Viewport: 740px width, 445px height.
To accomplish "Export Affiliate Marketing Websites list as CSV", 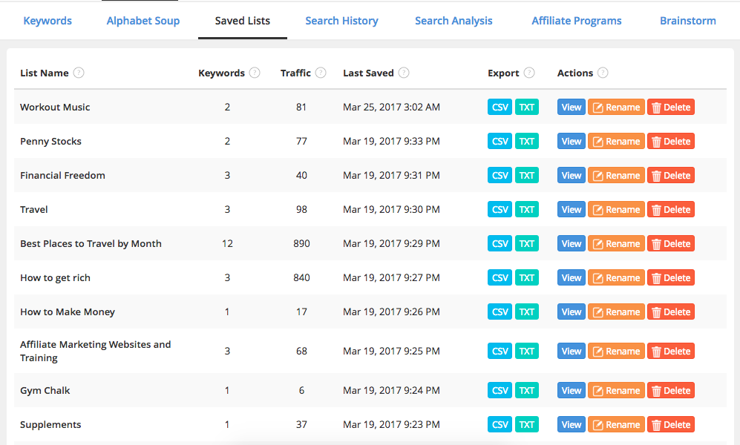I will click(x=500, y=351).
